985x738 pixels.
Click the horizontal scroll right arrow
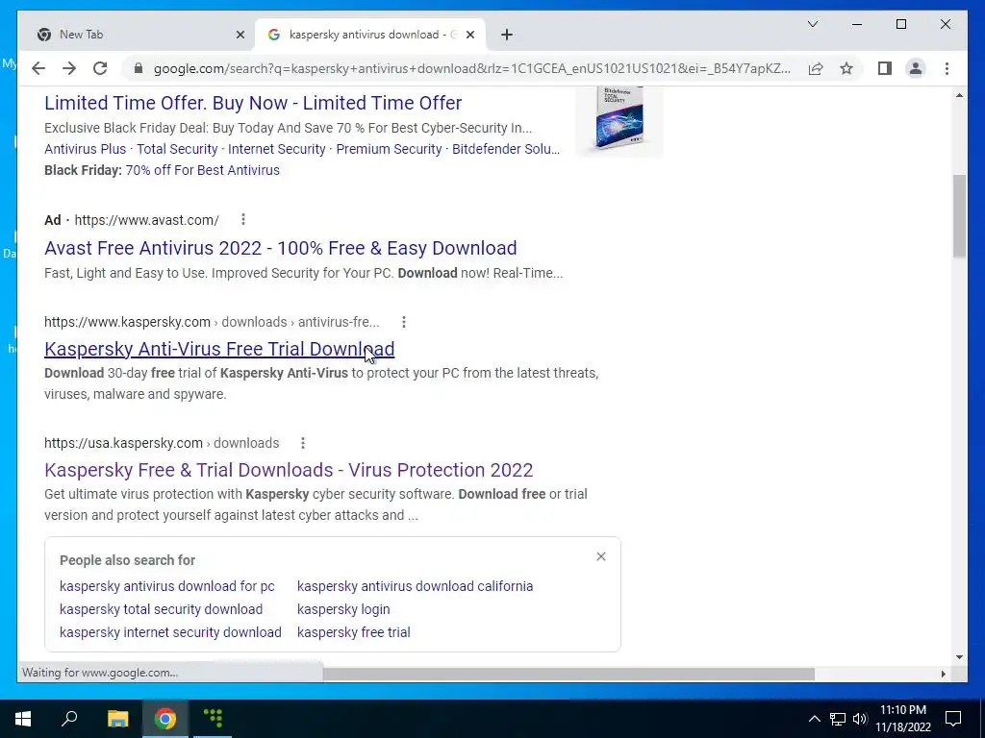point(943,674)
